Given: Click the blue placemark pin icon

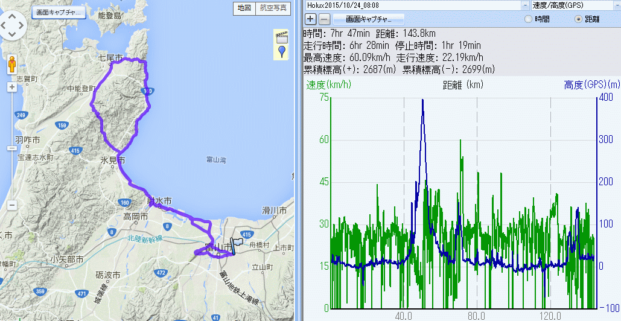Looking at the screenshot, I should point(281,52).
